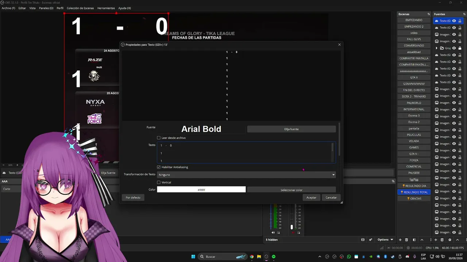
Task: Open the Herramientas menu
Action: tap(106, 8)
